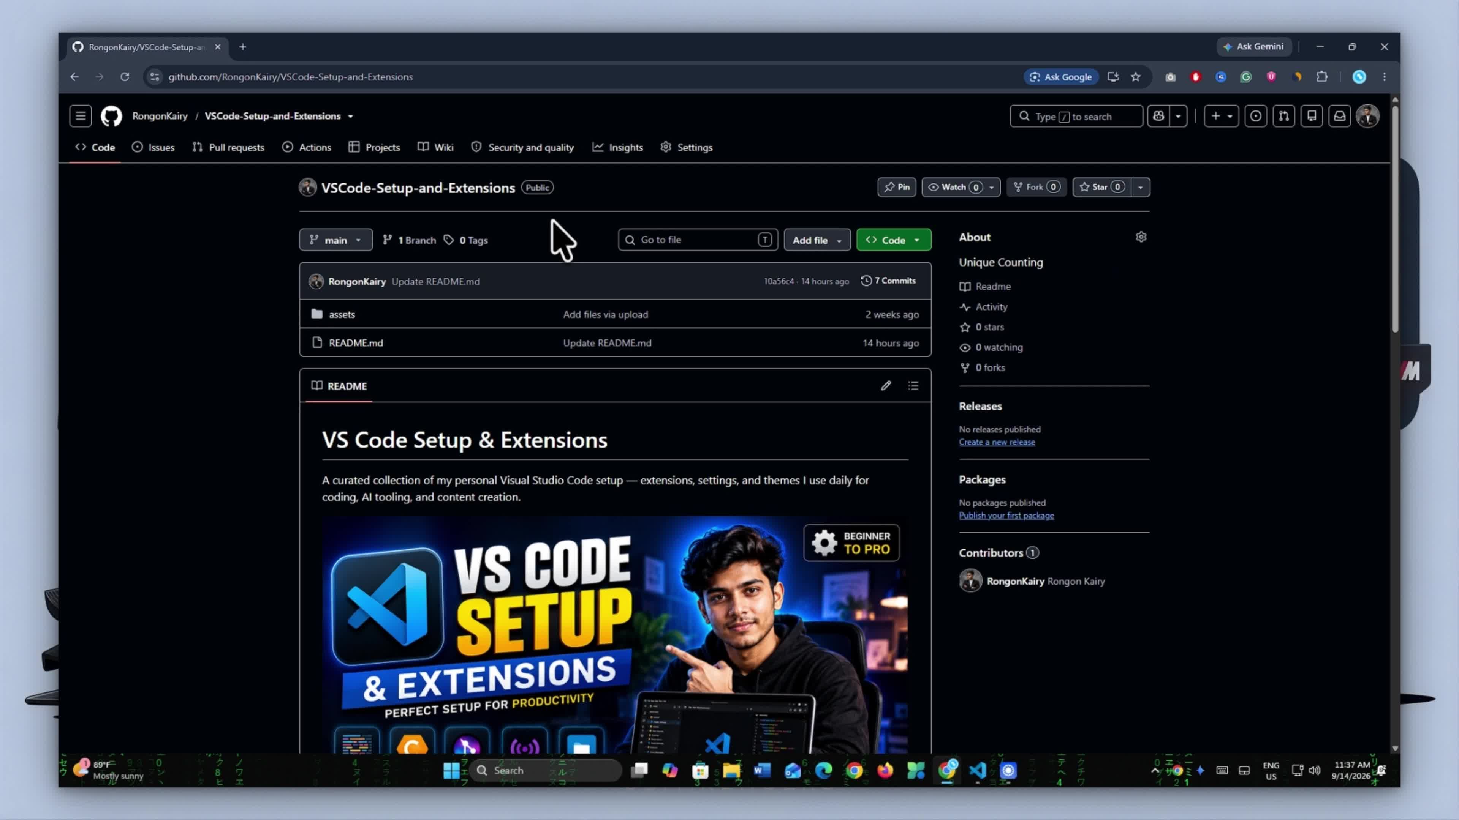The image size is (1459, 820).
Task: Go back in Chrome
Action: point(74,77)
